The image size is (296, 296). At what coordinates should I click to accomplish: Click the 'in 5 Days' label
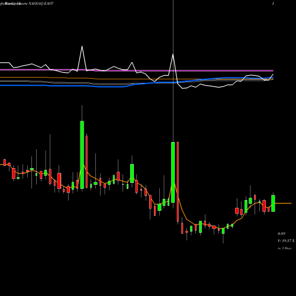[285, 248]
